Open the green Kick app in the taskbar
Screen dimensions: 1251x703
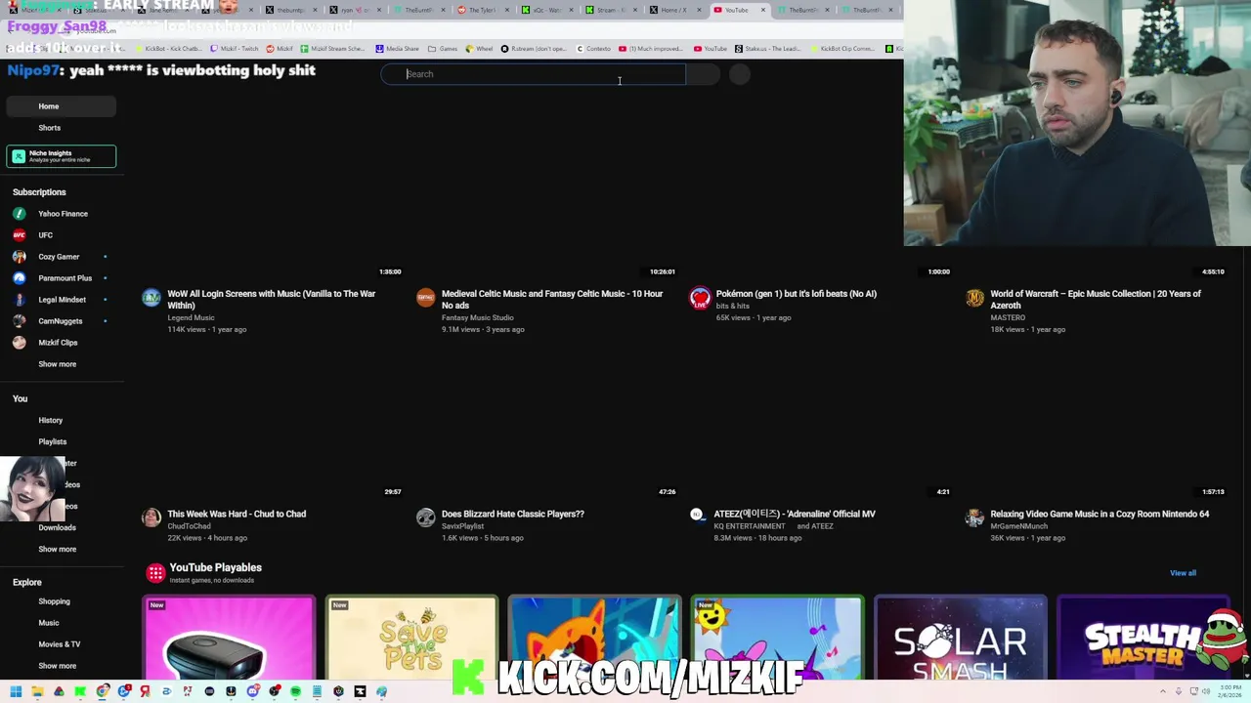click(x=80, y=691)
